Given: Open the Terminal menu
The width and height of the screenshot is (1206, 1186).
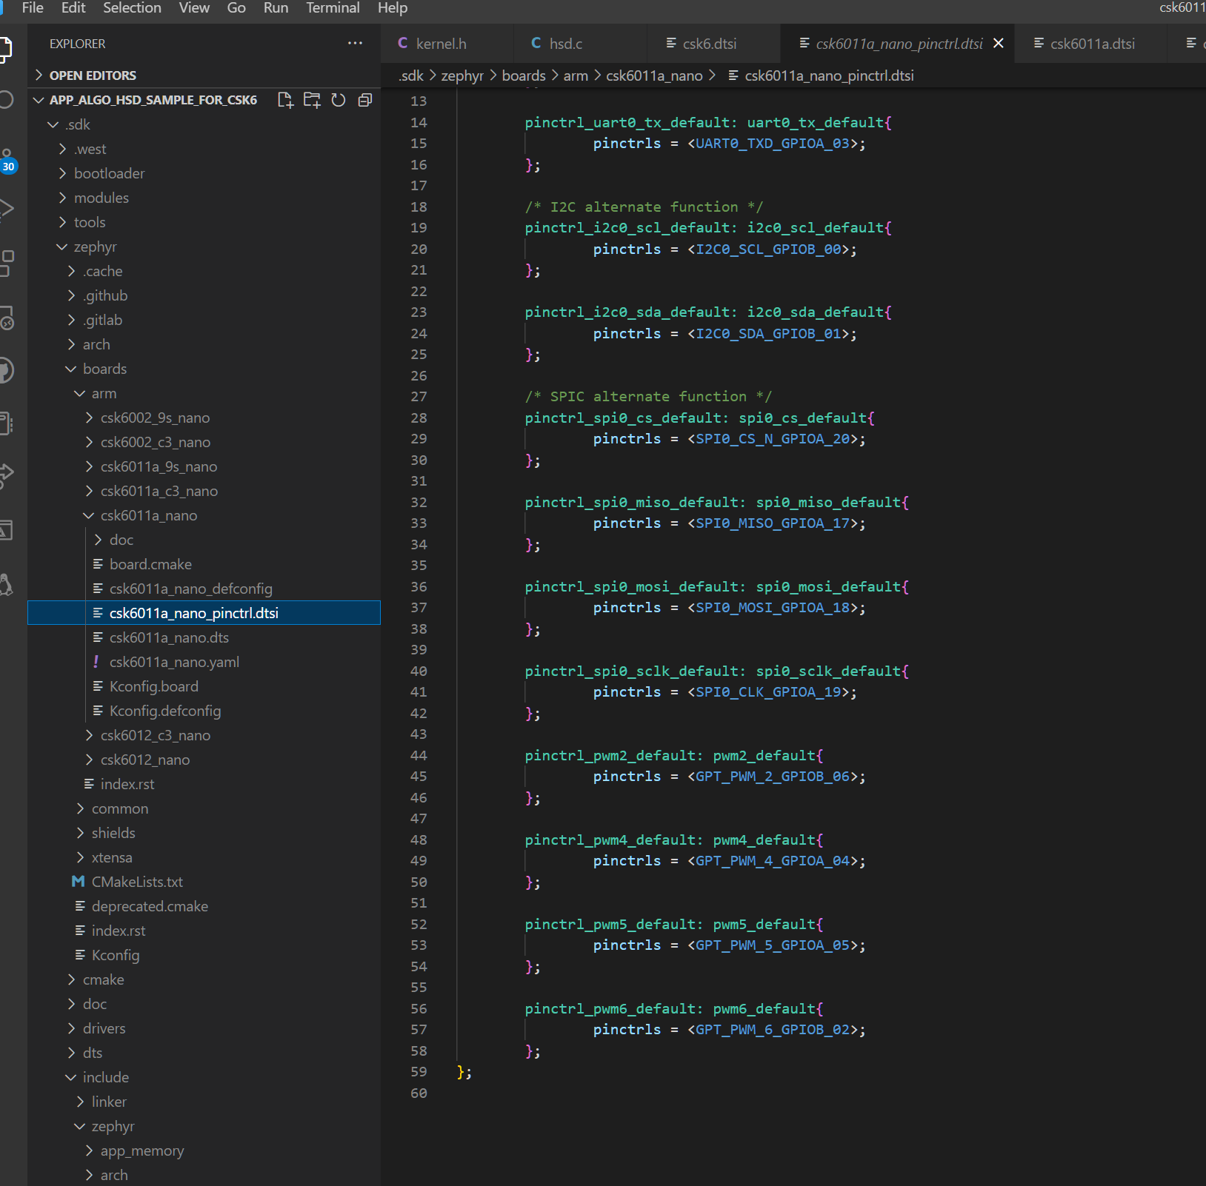Looking at the screenshot, I should (333, 8).
